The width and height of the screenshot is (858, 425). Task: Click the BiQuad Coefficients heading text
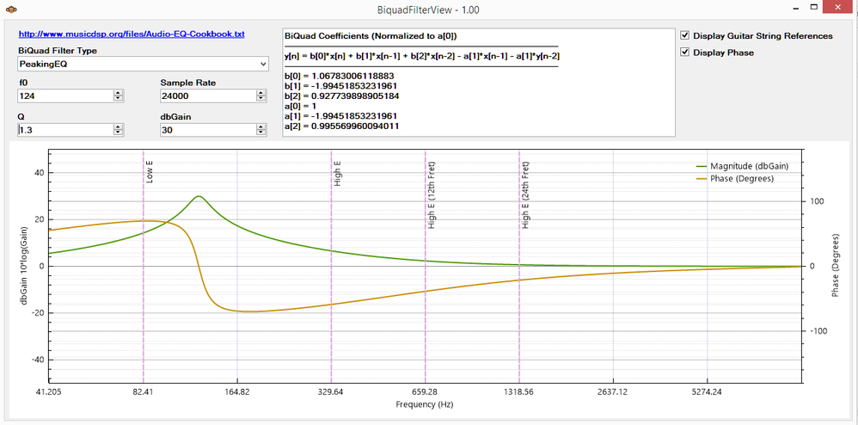(x=371, y=35)
